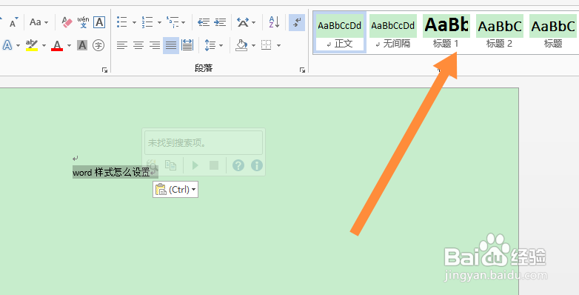The width and height of the screenshot is (579, 295).
Task: Click the Decrease Indent icon
Action: pos(204,22)
